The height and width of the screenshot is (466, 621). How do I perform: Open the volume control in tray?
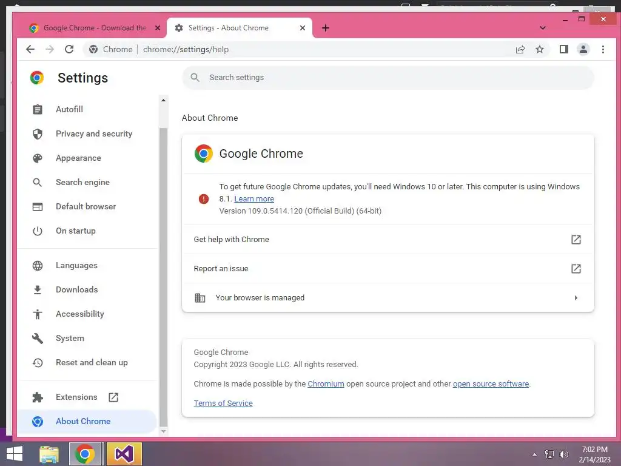pos(563,454)
